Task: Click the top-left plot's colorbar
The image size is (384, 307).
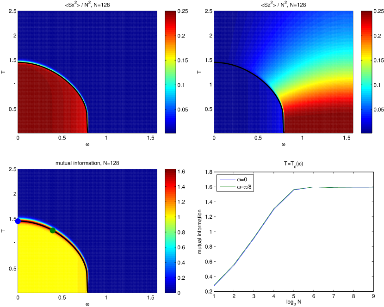Action: [170, 72]
